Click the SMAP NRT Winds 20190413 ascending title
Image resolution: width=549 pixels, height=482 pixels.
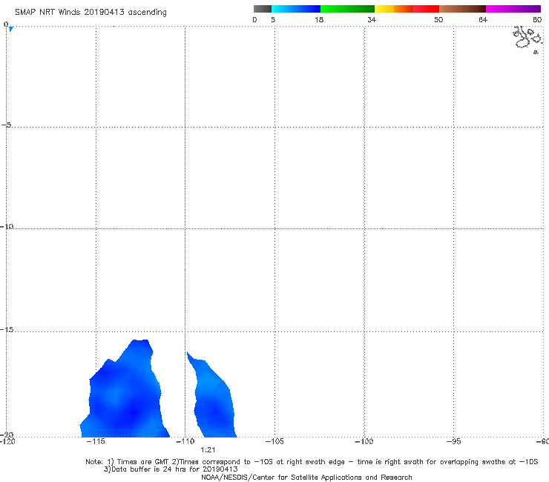coord(91,13)
